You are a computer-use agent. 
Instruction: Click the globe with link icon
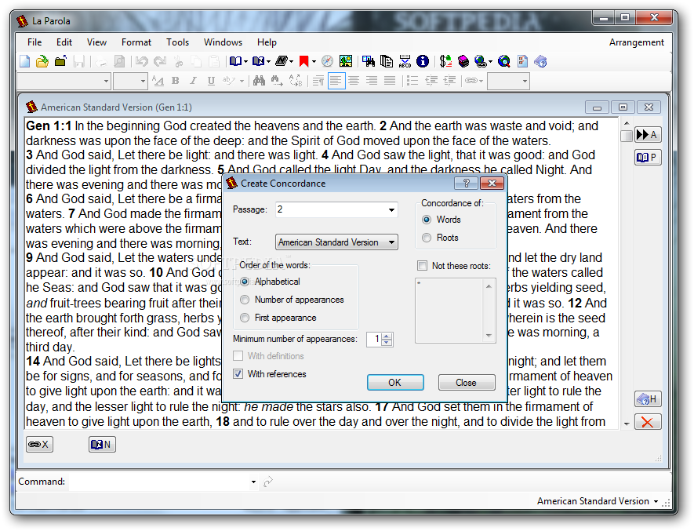point(481,61)
